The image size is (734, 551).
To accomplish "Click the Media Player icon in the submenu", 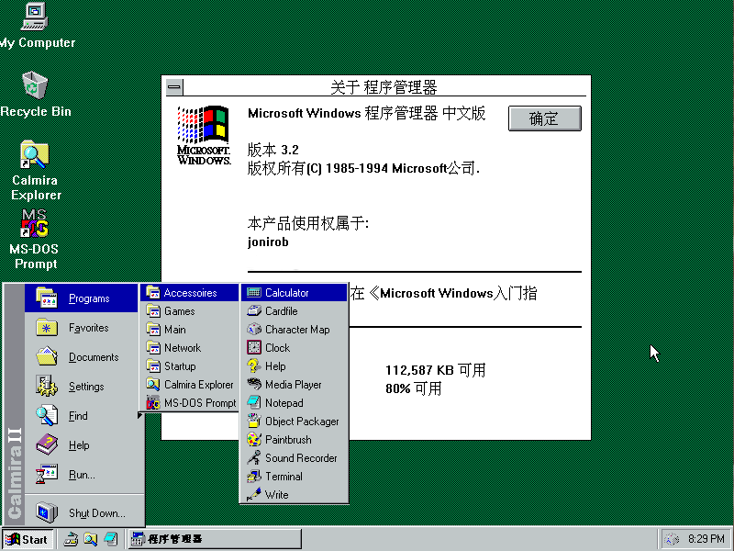I will (254, 384).
